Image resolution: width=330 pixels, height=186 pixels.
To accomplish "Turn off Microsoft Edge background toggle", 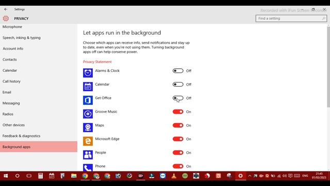I will 178,139.
